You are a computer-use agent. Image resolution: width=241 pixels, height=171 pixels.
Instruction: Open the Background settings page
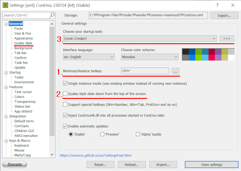pyautogui.click(x=23, y=48)
